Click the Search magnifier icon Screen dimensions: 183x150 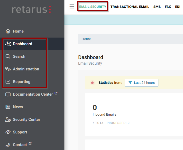coord(8,56)
